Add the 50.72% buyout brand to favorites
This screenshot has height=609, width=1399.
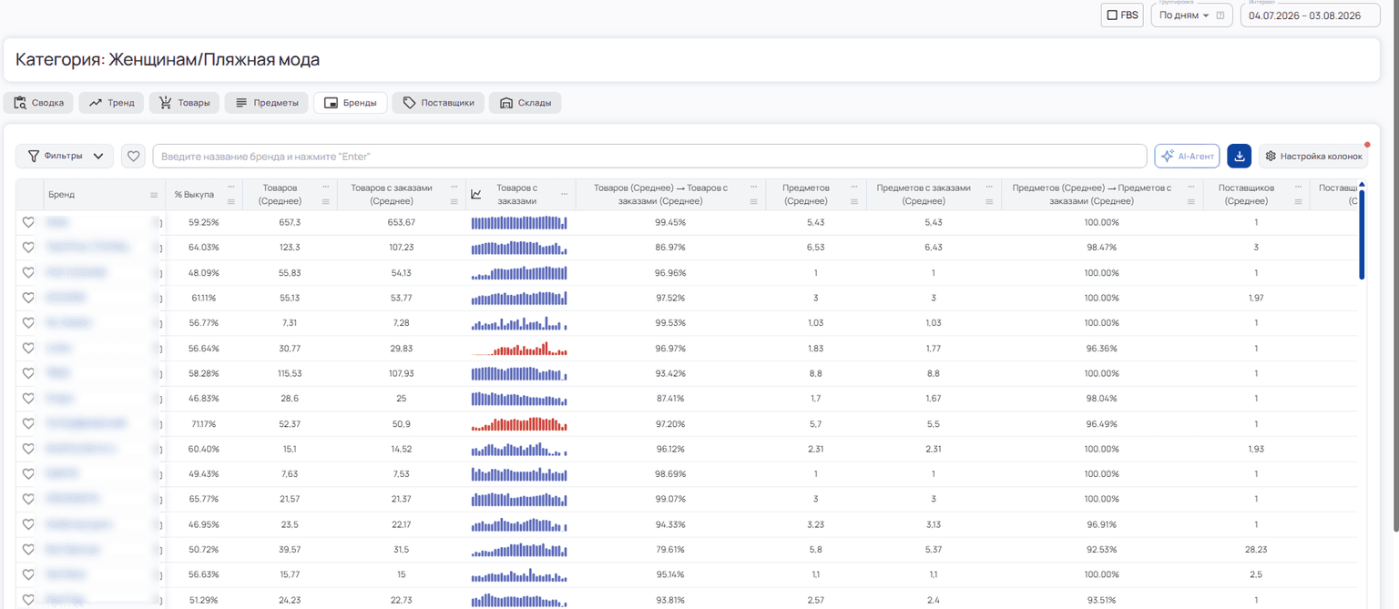point(28,549)
